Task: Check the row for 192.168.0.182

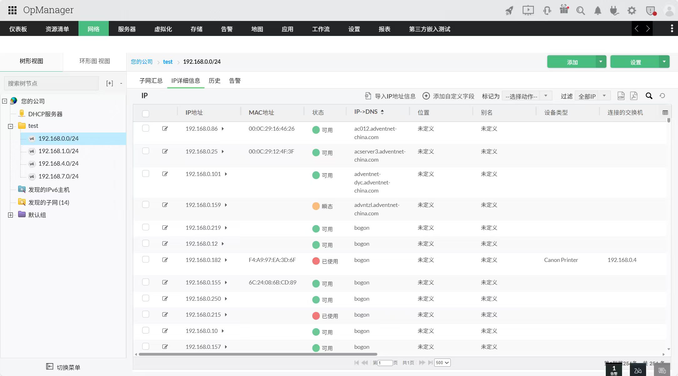Action: click(146, 259)
